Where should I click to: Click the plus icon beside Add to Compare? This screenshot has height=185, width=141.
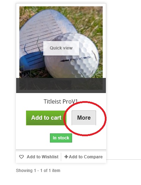(66, 157)
